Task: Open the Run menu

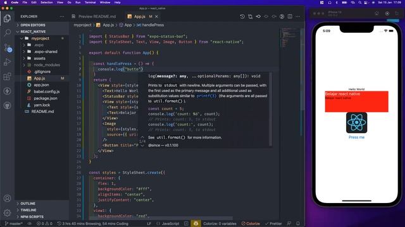Action: point(78,3)
